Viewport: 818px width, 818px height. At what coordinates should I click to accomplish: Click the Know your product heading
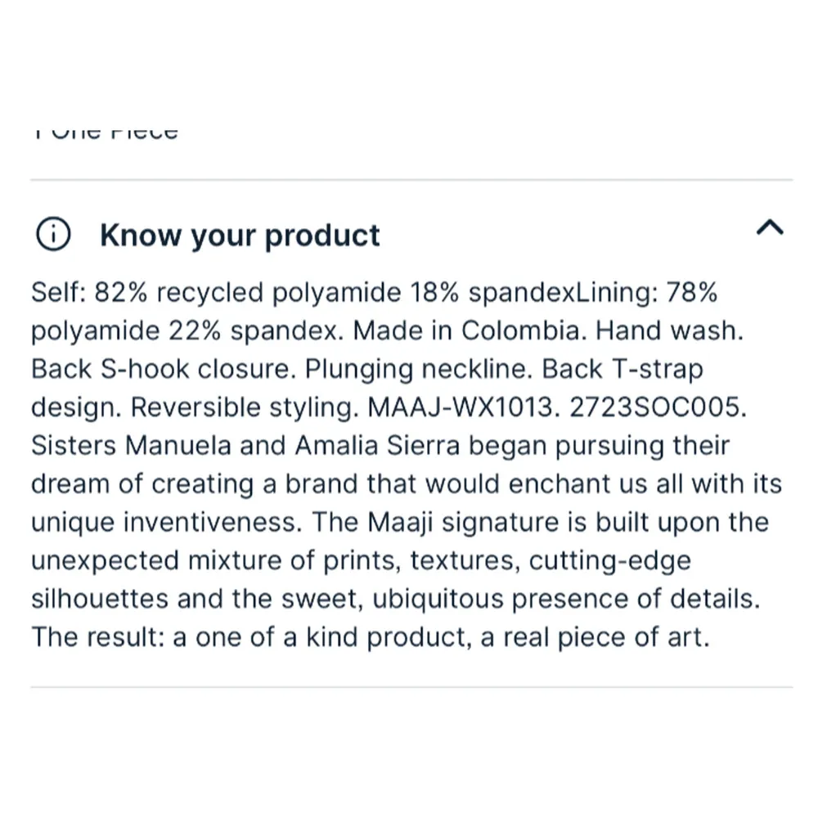[240, 236]
